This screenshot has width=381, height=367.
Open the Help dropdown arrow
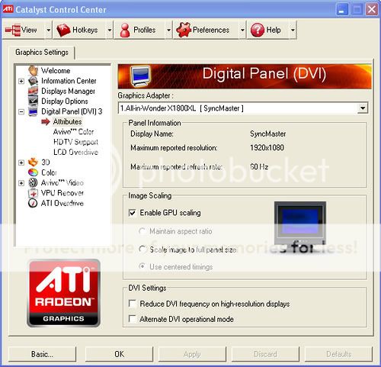tap(293, 30)
